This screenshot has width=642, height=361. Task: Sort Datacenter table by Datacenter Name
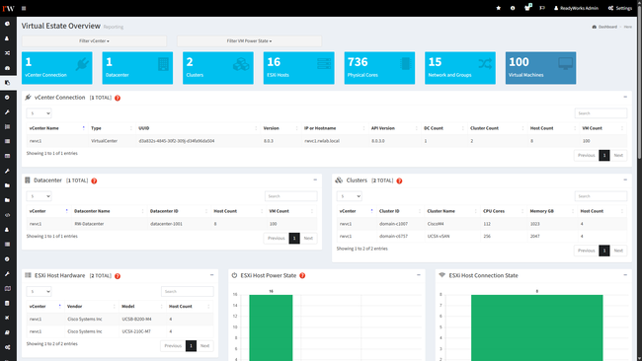point(109,211)
